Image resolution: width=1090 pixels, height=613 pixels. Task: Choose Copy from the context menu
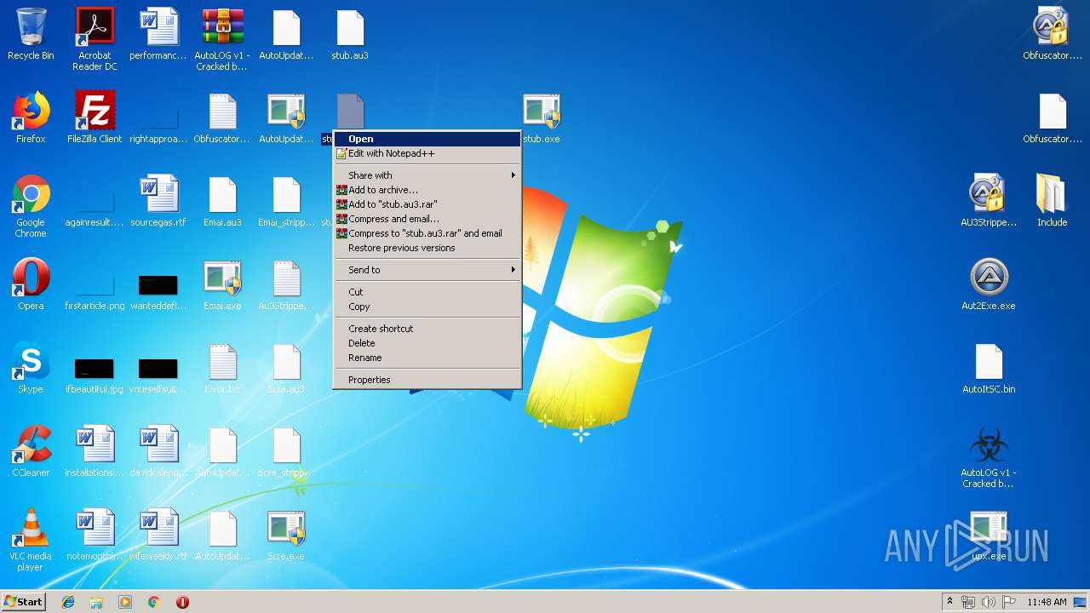427,306
